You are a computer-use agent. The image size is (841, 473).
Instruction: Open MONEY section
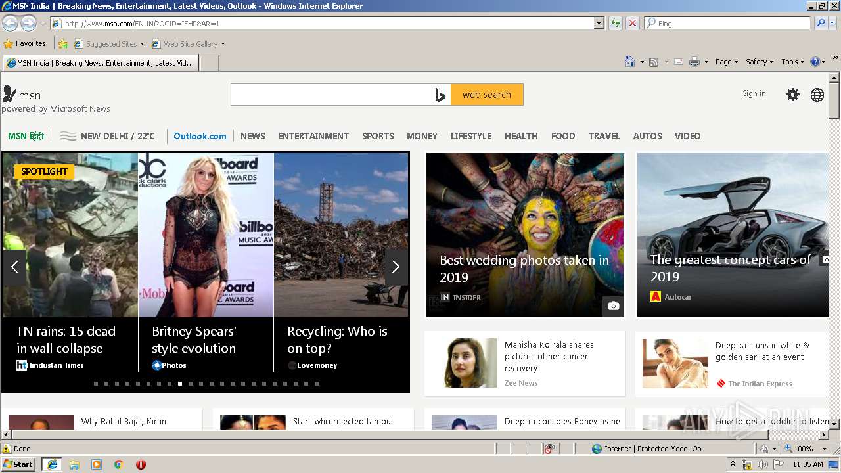click(422, 136)
